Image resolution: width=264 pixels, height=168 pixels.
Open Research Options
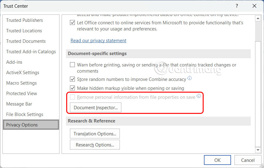point(95,145)
